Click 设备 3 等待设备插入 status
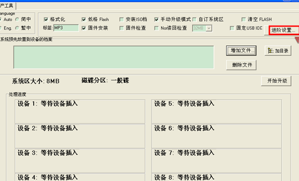 (x=47, y=153)
